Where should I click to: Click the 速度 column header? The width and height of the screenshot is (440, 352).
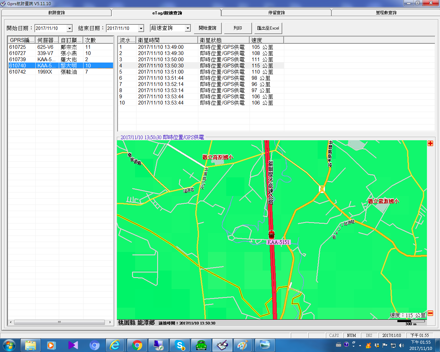pyautogui.click(x=267, y=40)
